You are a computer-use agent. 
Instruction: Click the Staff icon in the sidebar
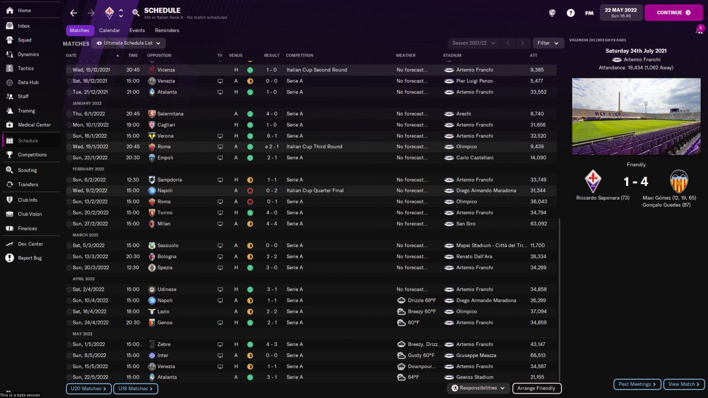(9, 96)
